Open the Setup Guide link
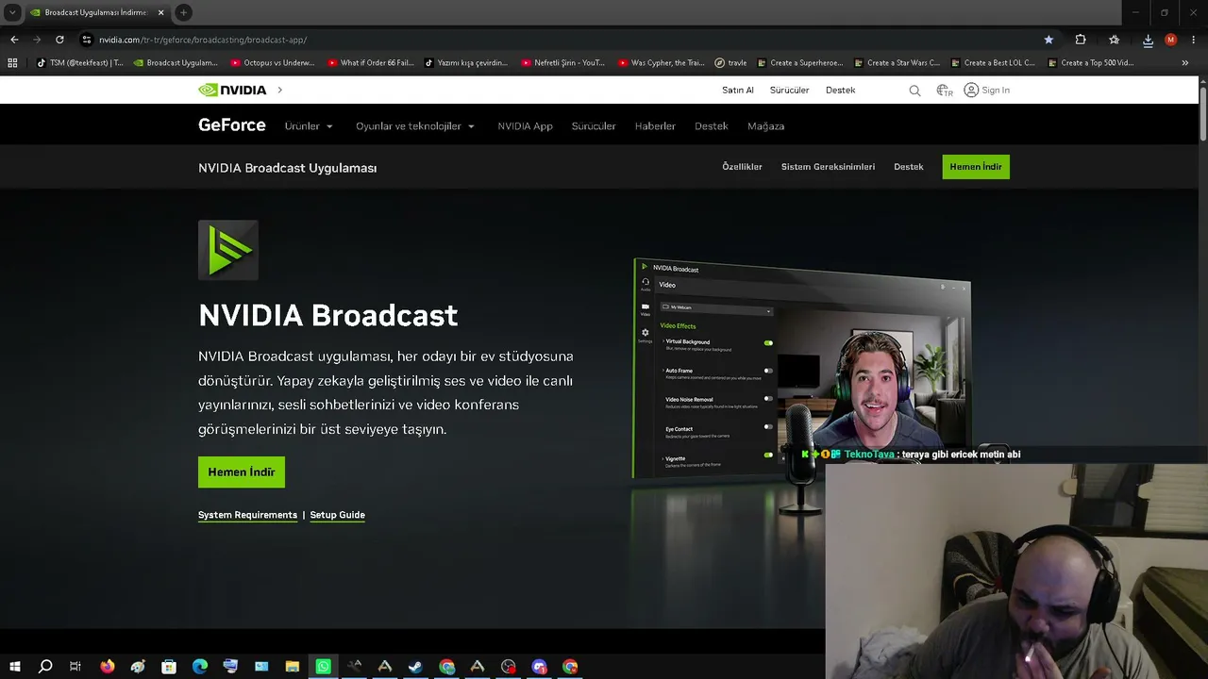Screen dimensions: 1208x679 coord(338,515)
